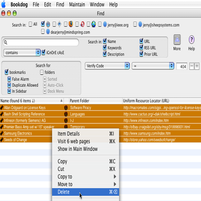Click lightning bolt icon of Infineon row
The height and width of the screenshot is (201, 201).
(2, 121)
